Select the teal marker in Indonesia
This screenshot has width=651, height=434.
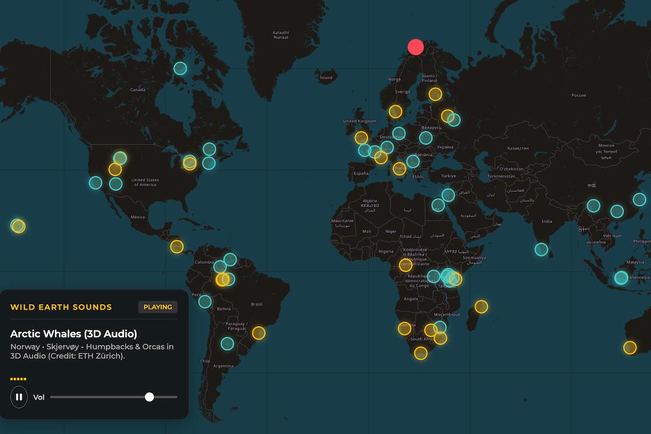[x=621, y=278]
